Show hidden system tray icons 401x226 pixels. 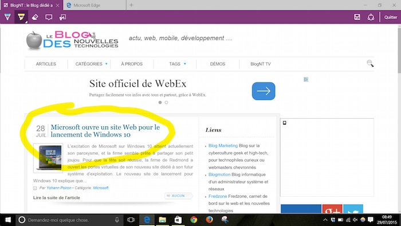coord(325,220)
